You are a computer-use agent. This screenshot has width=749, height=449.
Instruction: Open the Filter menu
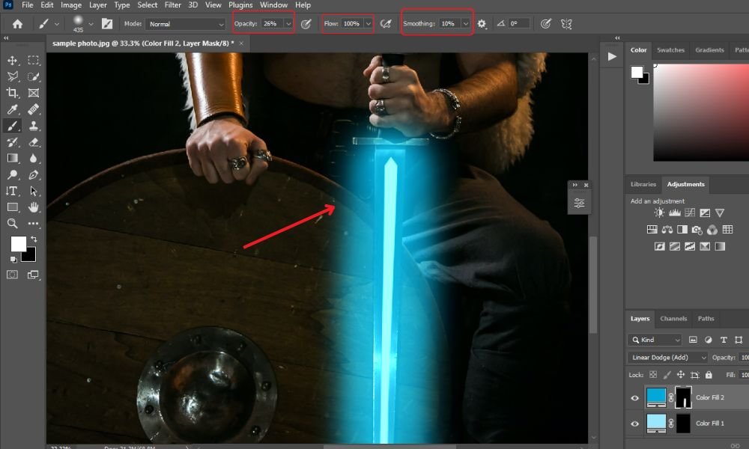[172, 5]
